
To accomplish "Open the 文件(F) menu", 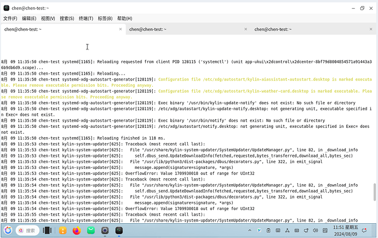I will [x=10, y=18].
